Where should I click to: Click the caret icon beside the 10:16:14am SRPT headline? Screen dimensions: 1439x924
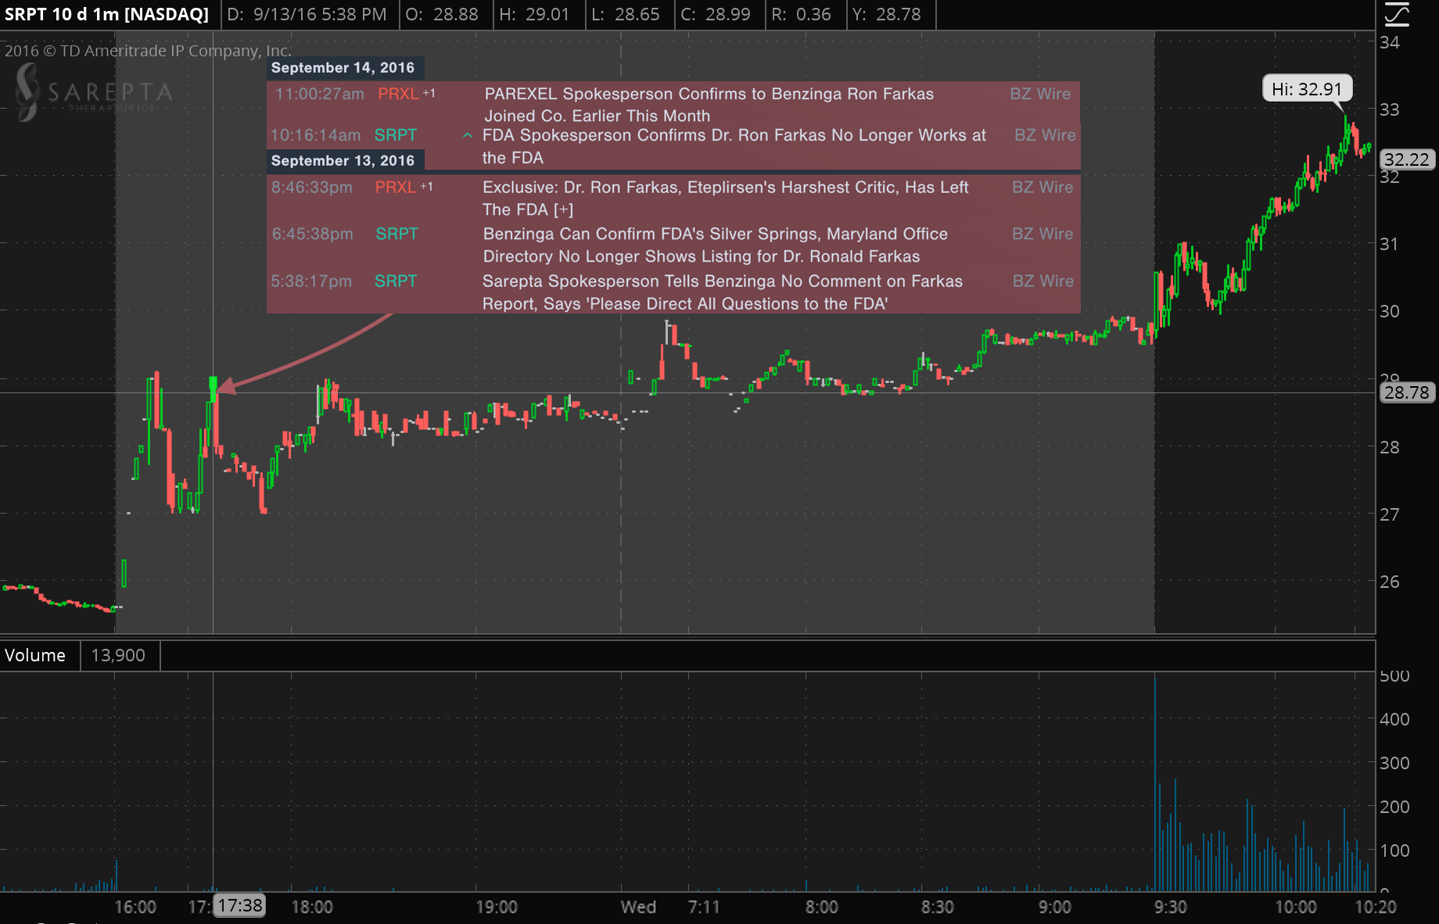pos(468,136)
